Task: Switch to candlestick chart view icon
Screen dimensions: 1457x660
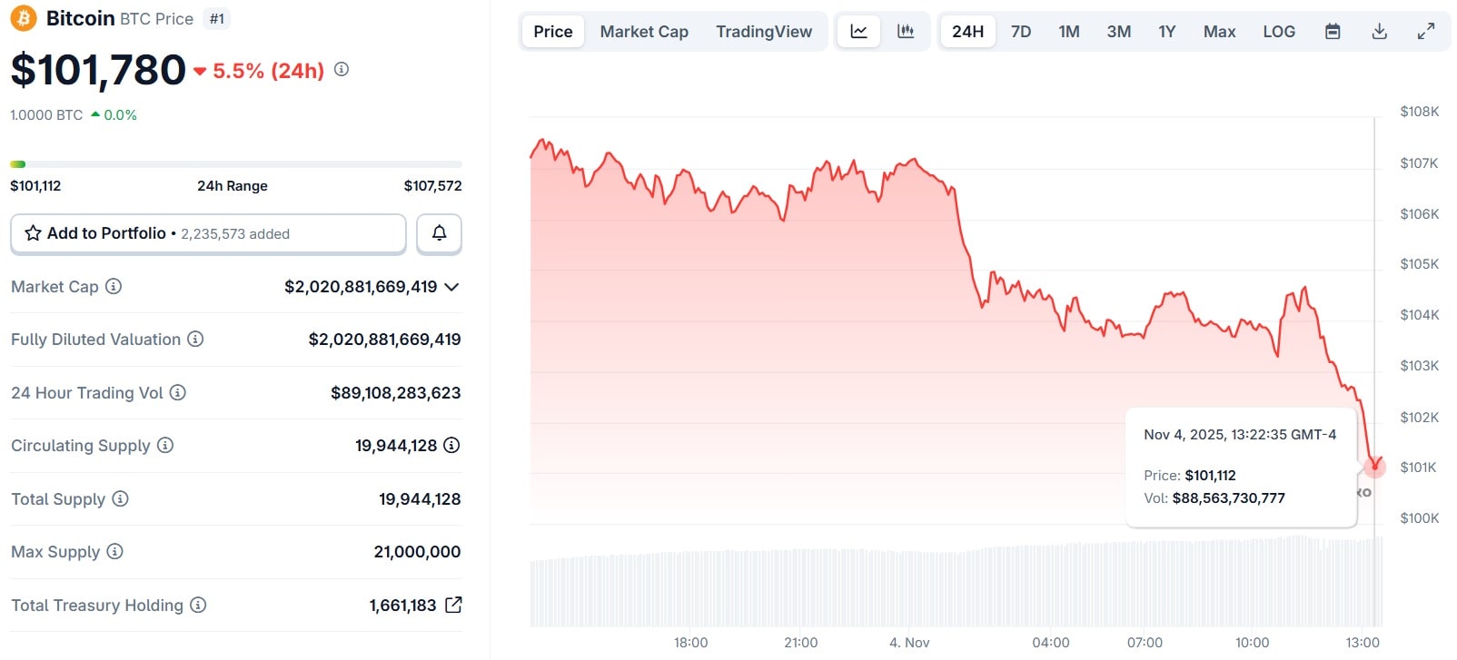Action: (906, 32)
